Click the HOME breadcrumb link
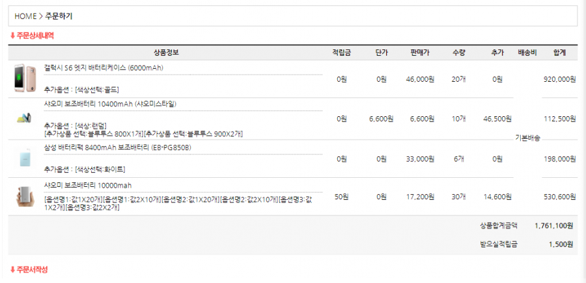 coord(26,16)
